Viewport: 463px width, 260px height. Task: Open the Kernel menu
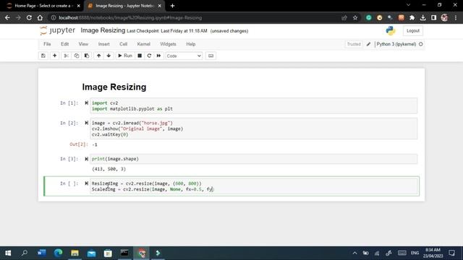pyautogui.click(x=143, y=44)
